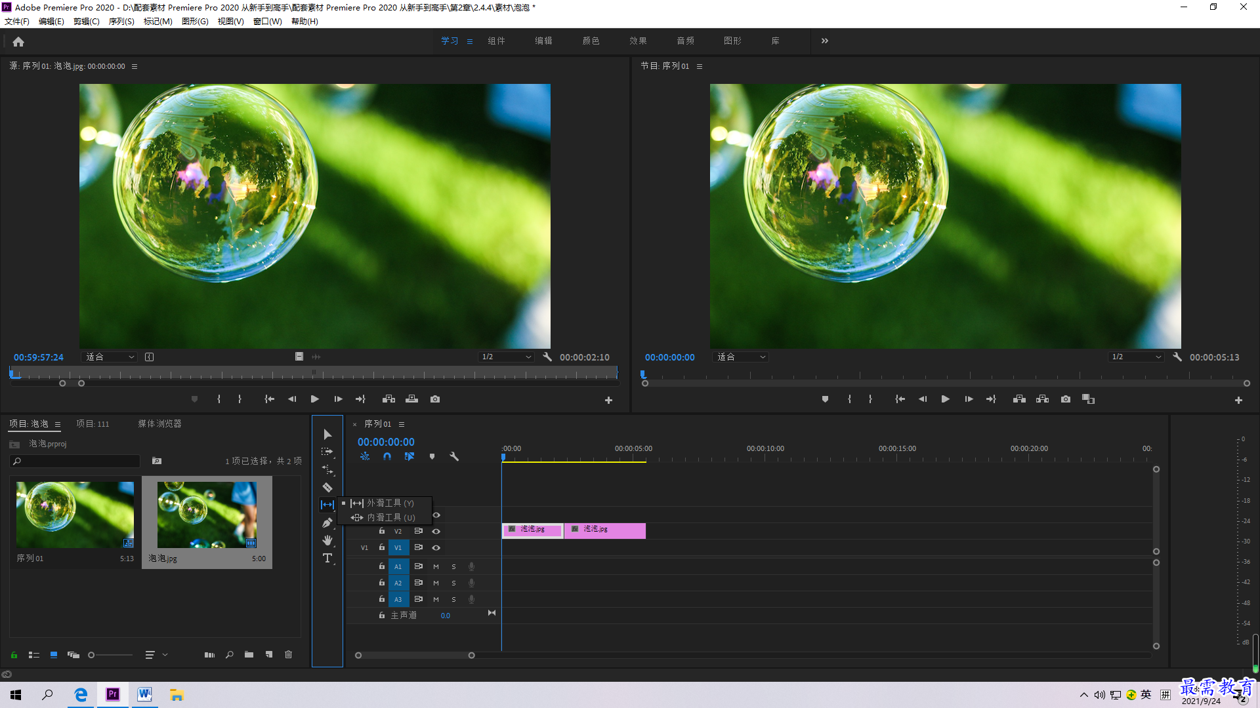Export frame from program monitor
This screenshot has height=708, width=1260.
pyautogui.click(x=1066, y=399)
